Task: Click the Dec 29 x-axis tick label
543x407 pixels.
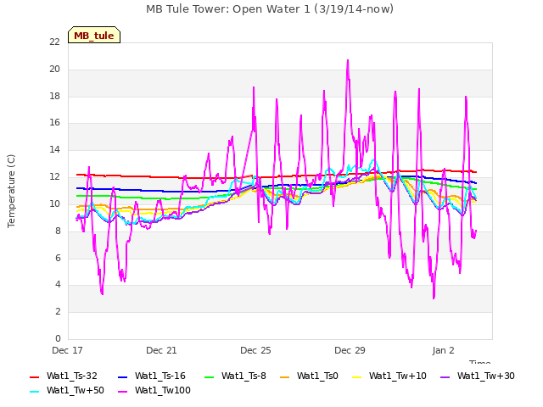Action: point(350,350)
